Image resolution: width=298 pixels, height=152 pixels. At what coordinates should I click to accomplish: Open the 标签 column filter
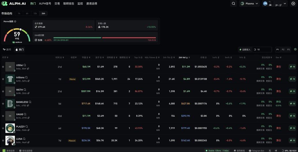click(x=76, y=58)
